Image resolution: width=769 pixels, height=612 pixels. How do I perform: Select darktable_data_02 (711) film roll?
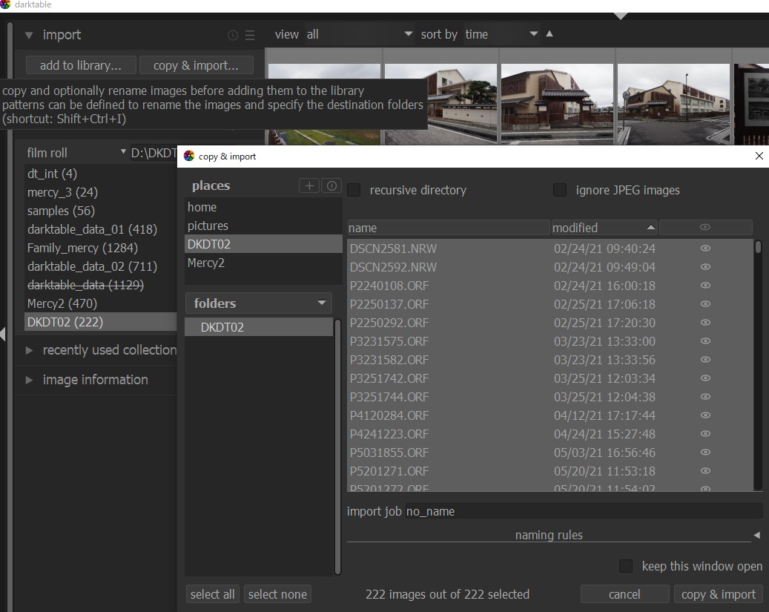click(x=101, y=266)
